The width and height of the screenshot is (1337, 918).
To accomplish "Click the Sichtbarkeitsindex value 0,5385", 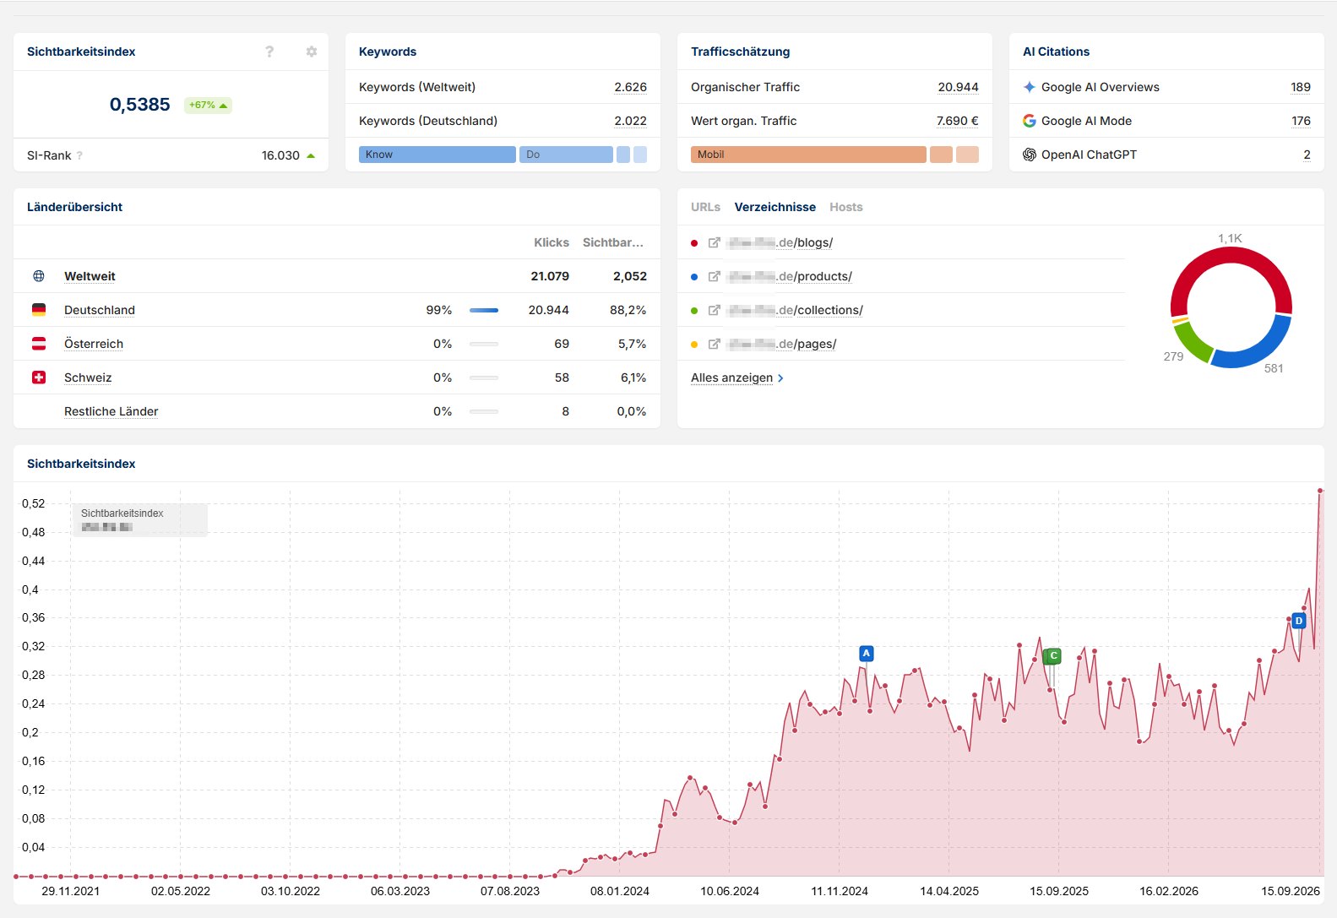I will (140, 105).
